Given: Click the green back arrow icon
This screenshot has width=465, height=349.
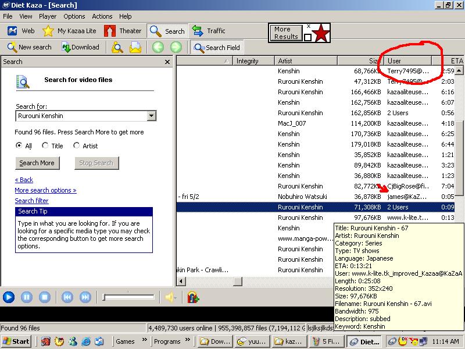Looking at the screenshot, I should (158, 47).
